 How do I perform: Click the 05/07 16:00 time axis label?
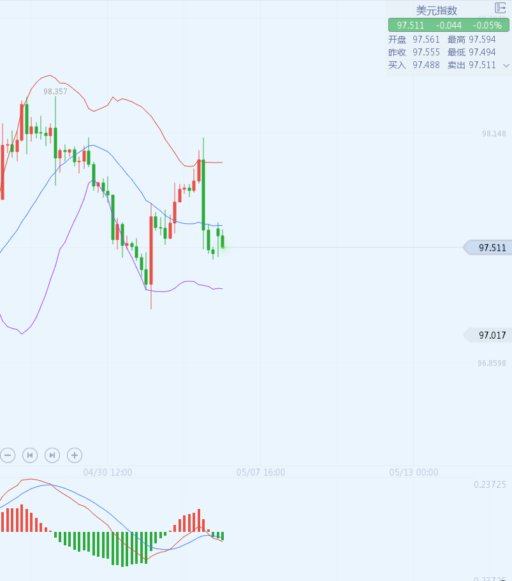pyautogui.click(x=261, y=473)
